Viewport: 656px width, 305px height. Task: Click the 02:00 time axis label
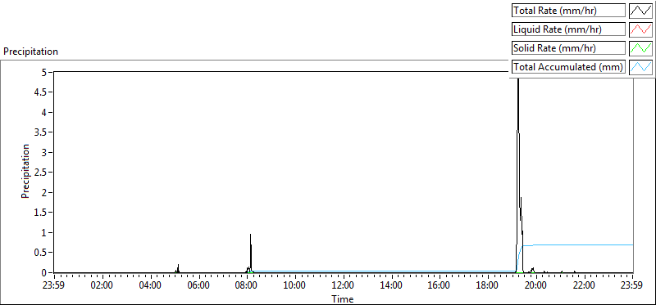102,286
